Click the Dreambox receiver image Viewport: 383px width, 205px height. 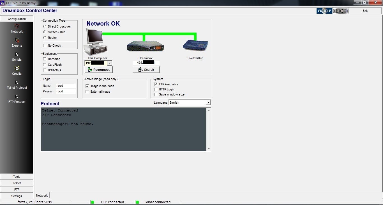tap(146, 46)
